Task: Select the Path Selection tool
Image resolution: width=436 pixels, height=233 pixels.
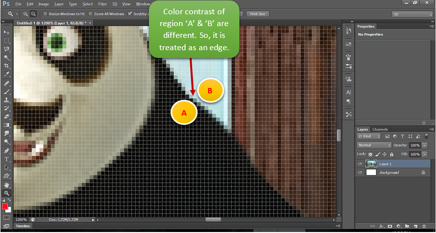Action: pos(6,168)
